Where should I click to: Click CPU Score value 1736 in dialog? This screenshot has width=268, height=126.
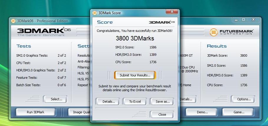153,62
